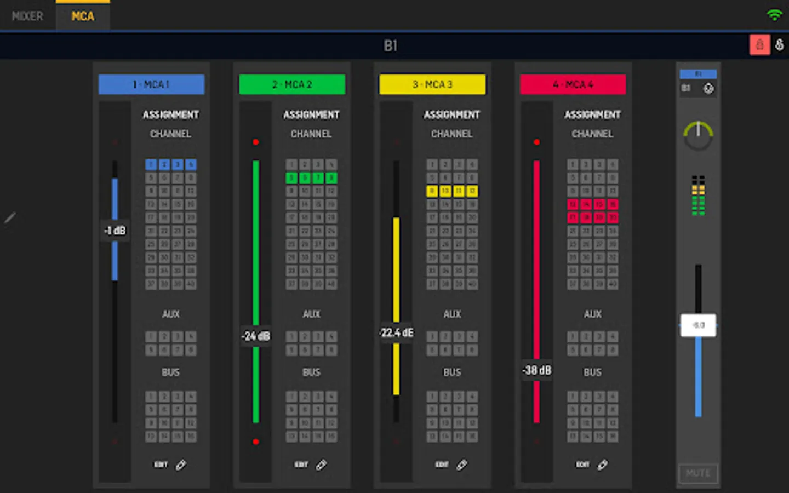Click the edit pencil icon under MCA 4

click(x=603, y=465)
